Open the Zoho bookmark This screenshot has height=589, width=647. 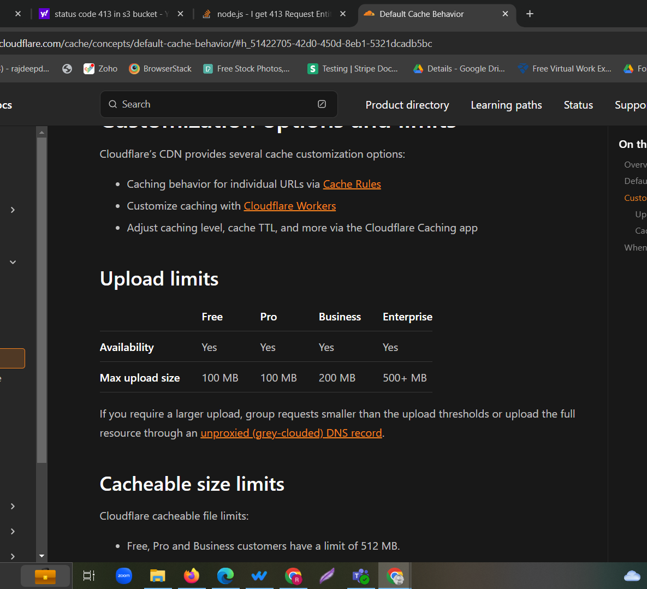[100, 69]
